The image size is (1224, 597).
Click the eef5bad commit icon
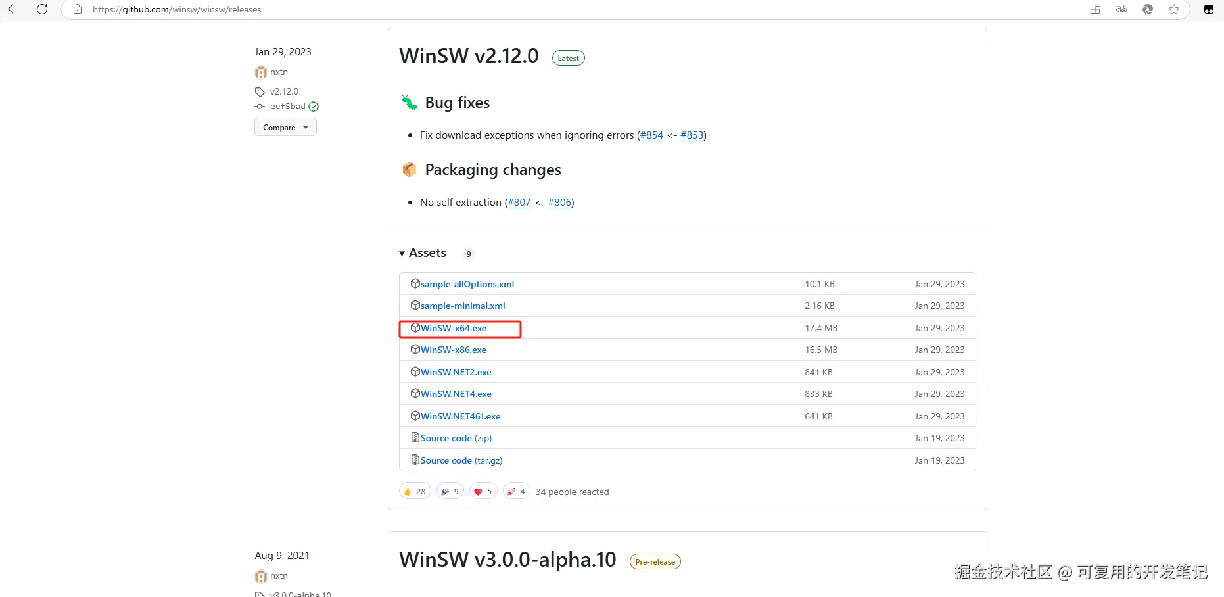click(x=260, y=107)
